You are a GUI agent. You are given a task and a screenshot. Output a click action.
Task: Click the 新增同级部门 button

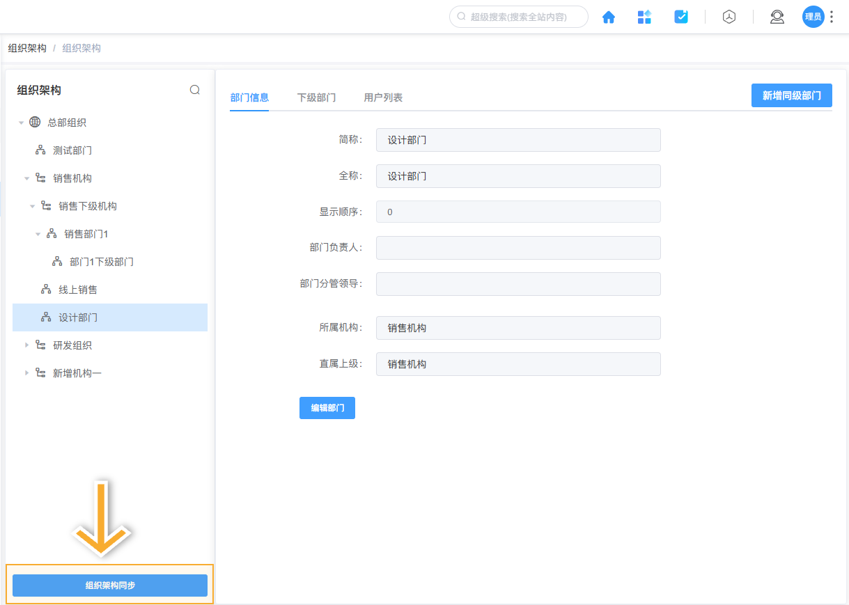coord(791,95)
